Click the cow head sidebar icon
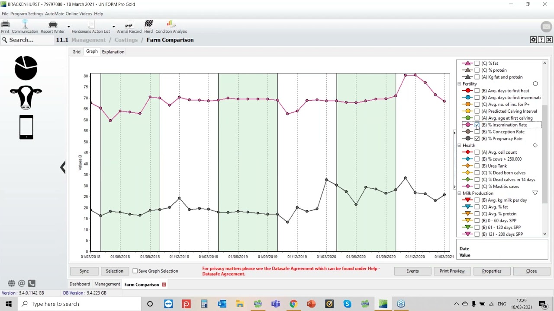The image size is (554, 311). pos(26,97)
